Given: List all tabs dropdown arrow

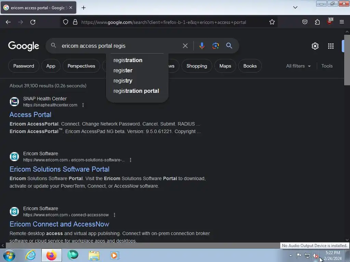Looking at the screenshot, I should pyautogui.click(x=295, y=8).
